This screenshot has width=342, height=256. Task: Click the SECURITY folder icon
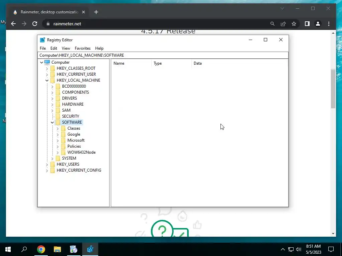[x=58, y=116]
